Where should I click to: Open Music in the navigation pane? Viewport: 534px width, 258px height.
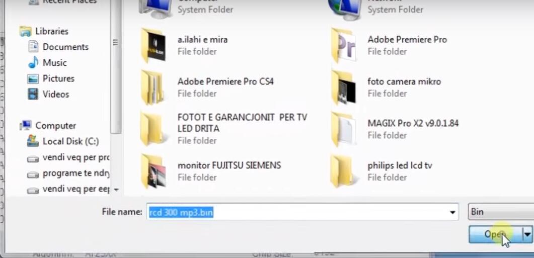pos(55,63)
